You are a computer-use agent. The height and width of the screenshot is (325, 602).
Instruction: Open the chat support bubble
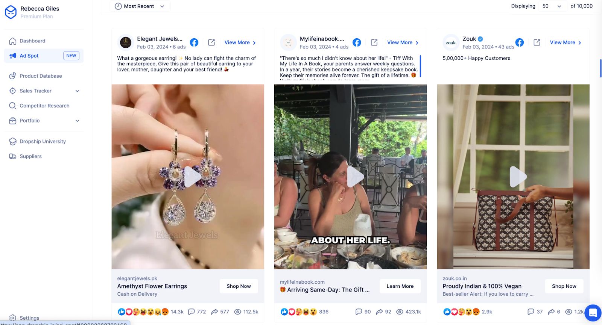[593, 313]
